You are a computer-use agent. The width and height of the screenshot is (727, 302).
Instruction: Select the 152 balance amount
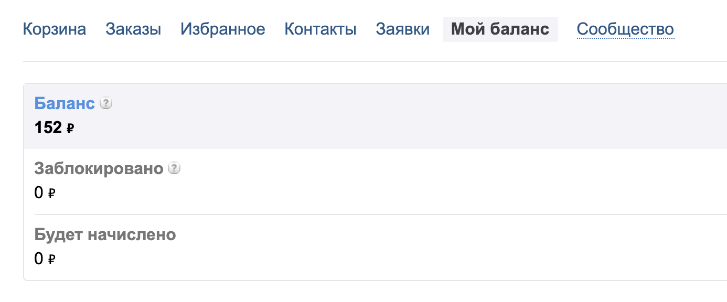click(48, 127)
